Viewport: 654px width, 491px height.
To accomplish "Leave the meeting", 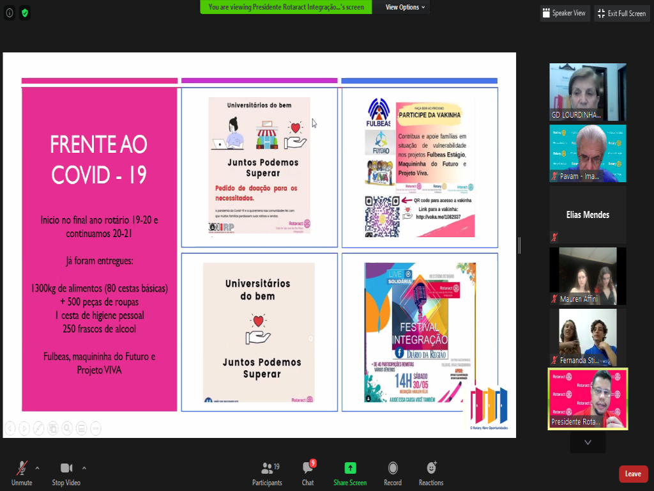I will (633, 474).
